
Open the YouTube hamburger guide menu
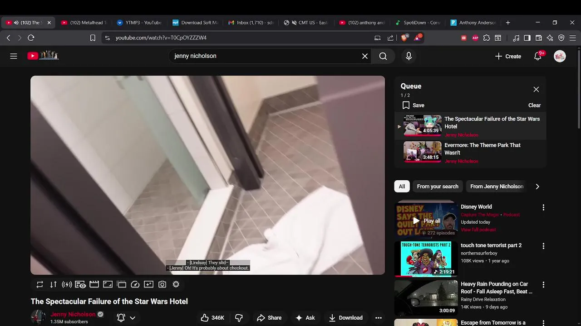[14, 56]
